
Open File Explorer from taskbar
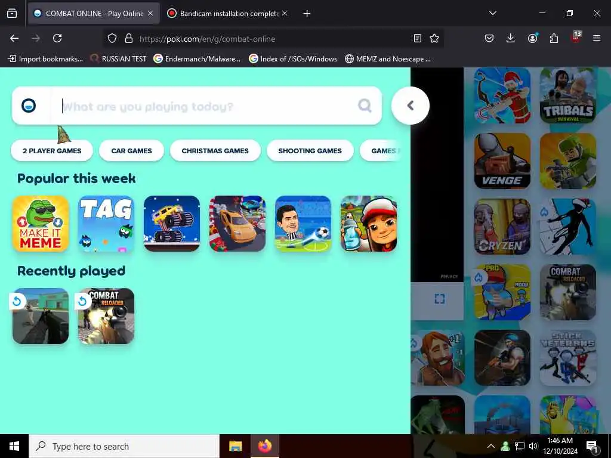pyautogui.click(x=235, y=446)
